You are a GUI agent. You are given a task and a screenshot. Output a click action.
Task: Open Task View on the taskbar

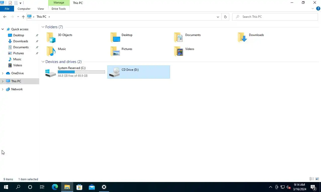(x=42, y=187)
